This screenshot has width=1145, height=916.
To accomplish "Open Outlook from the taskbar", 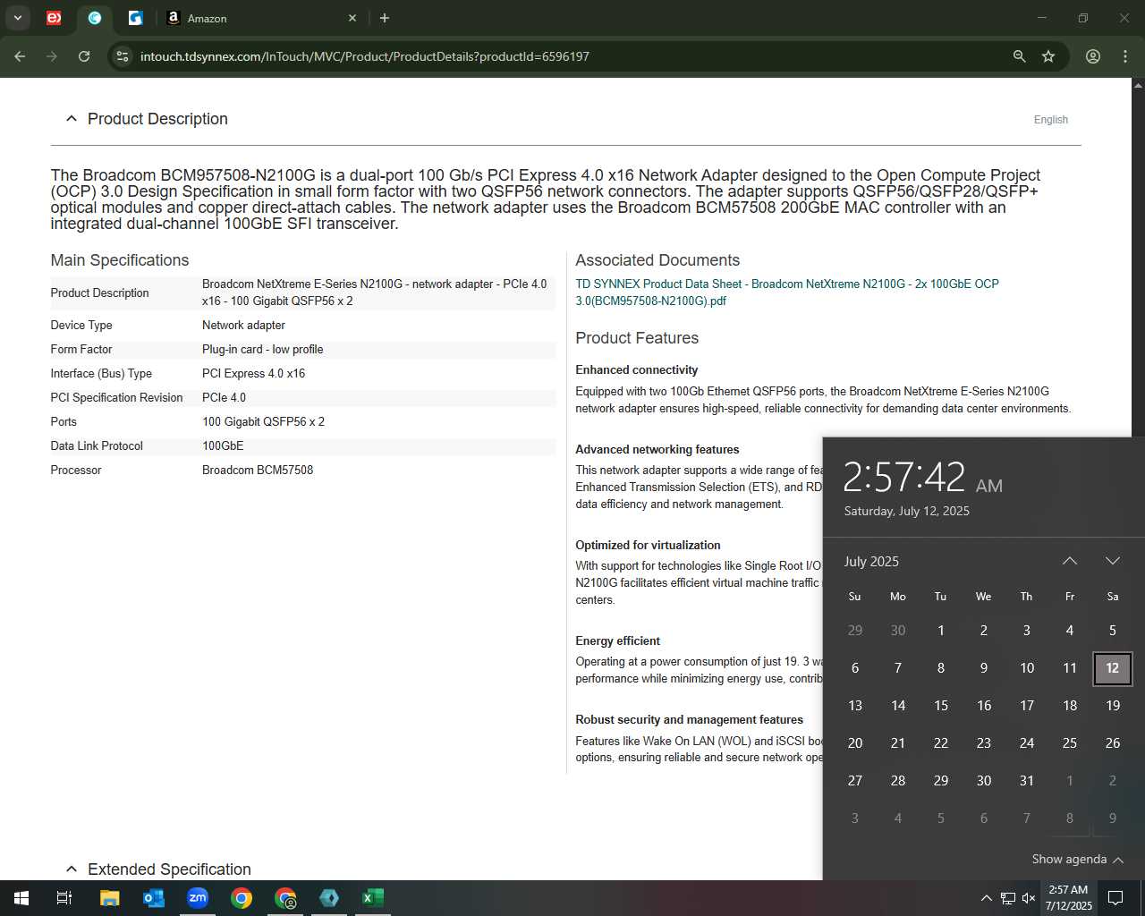I will click(x=153, y=898).
